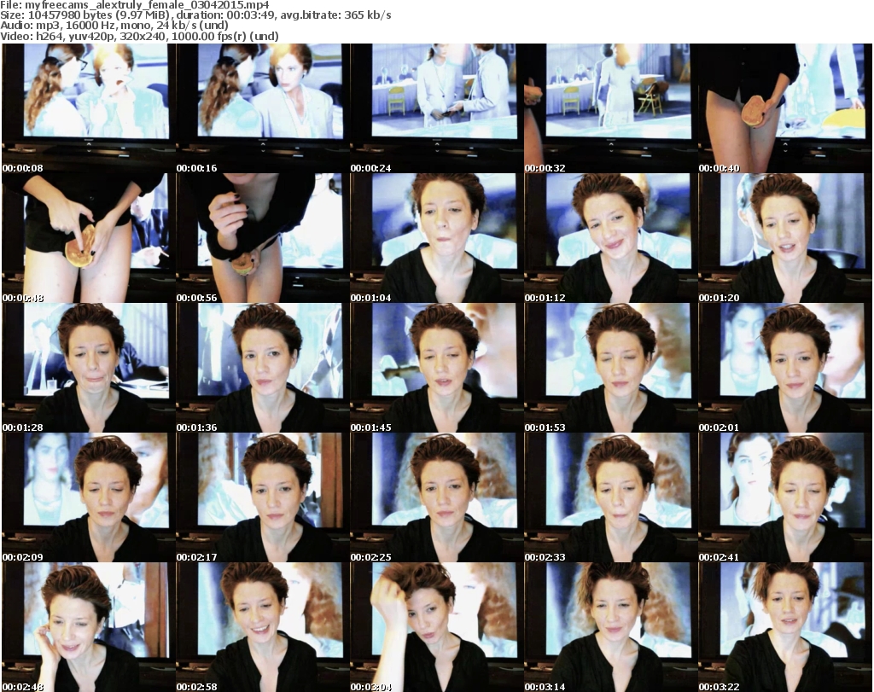Click the 00:01:20 frame thumbnail
Image resolution: width=874 pixels, height=692 pixels.
point(785,238)
